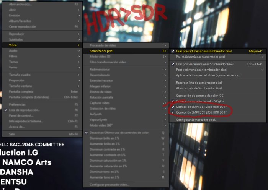Click Recargar lista de sombreador píxel
The width and height of the screenshot is (268, 190).
click(x=218, y=83)
